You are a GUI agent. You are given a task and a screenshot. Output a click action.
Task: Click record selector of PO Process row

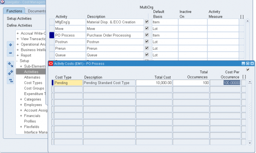(52, 35)
